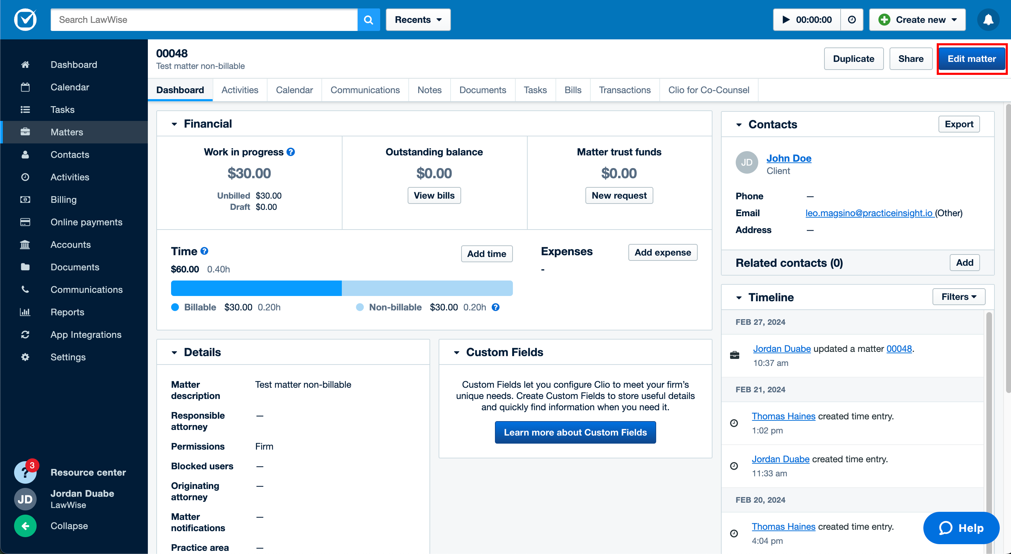Click Work in progress help icon
This screenshot has height=554, width=1011.
click(x=290, y=152)
